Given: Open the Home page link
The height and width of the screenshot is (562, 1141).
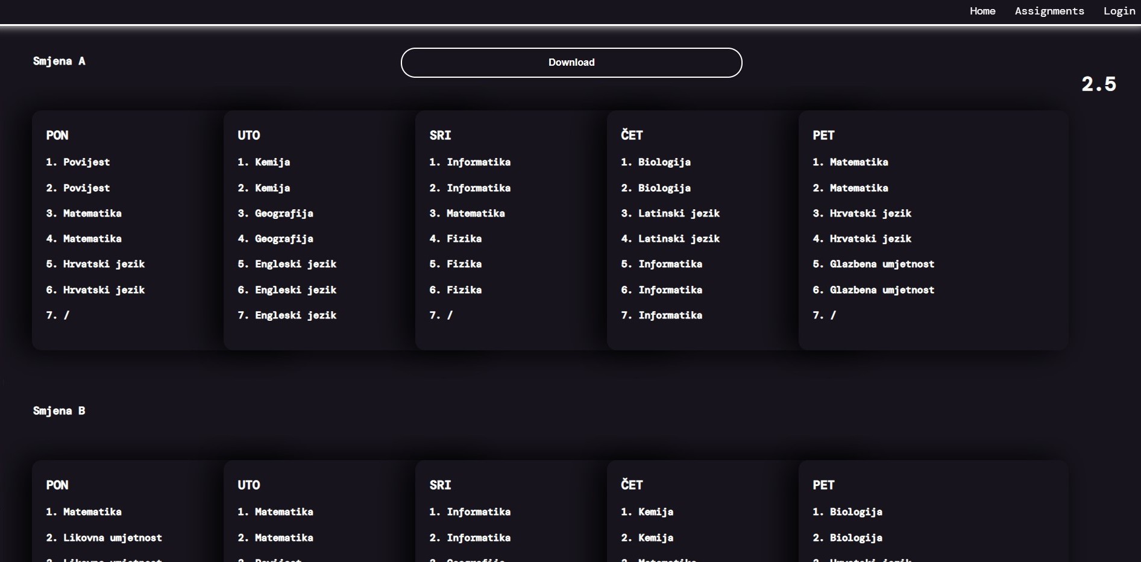Looking at the screenshot, I should 982,11.
